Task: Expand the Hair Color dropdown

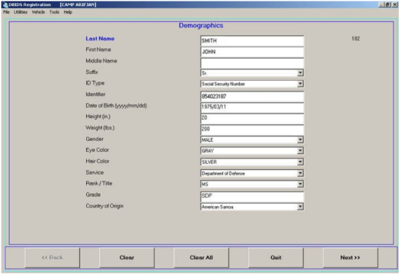Action: click(300, 162)
